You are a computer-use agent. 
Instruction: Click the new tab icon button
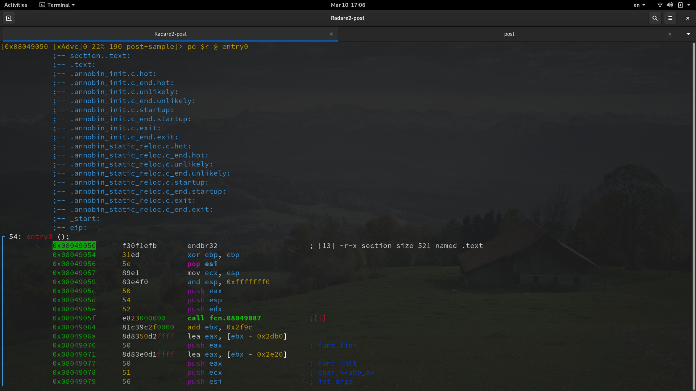9,18
